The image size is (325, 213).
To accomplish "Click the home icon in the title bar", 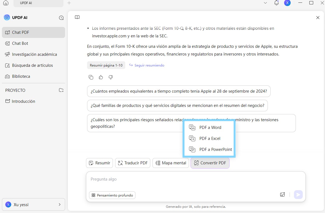I will pyautogui.click(x=5, y=3).
